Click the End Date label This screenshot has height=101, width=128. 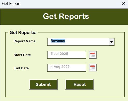[x=21, y=68]
